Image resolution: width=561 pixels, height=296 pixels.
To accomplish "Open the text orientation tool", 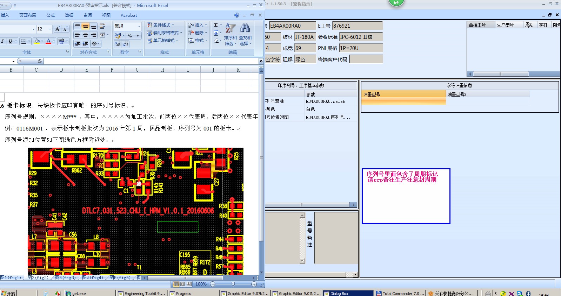I will pyautogui.click(x=95, y=44).
